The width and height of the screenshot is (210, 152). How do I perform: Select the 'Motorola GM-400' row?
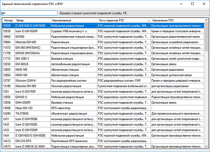[103, 42]
